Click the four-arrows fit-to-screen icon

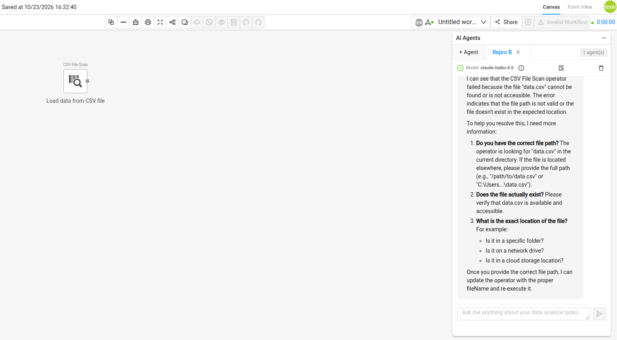[160, 22]
